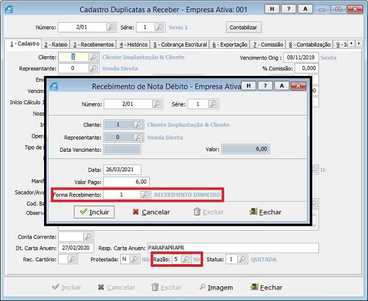368x301 pixels.
Task: Switch to the 4 - Histórico tab
Action: pyautogui.click(x=133, y=45)
